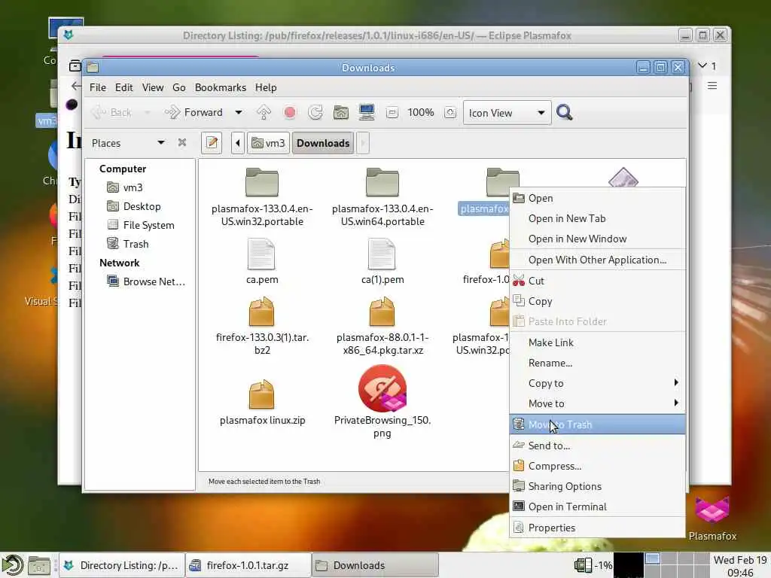
Task: Select plasmafox-88.0.1-1-x86_64.pkg.tar.xz archive
Action: 382,327
